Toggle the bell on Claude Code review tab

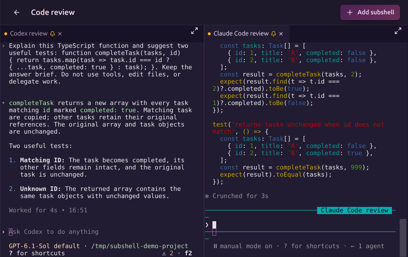[274, 34]
